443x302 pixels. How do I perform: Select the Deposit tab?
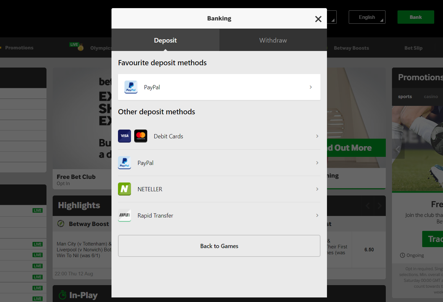click(x=165, y=40)
